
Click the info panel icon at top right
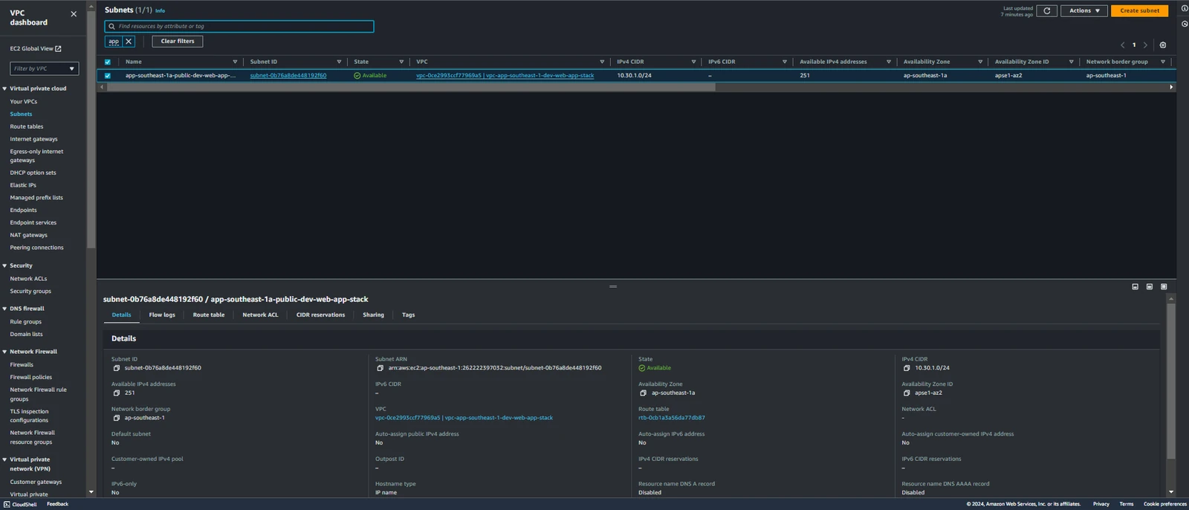pos(1185,8)
